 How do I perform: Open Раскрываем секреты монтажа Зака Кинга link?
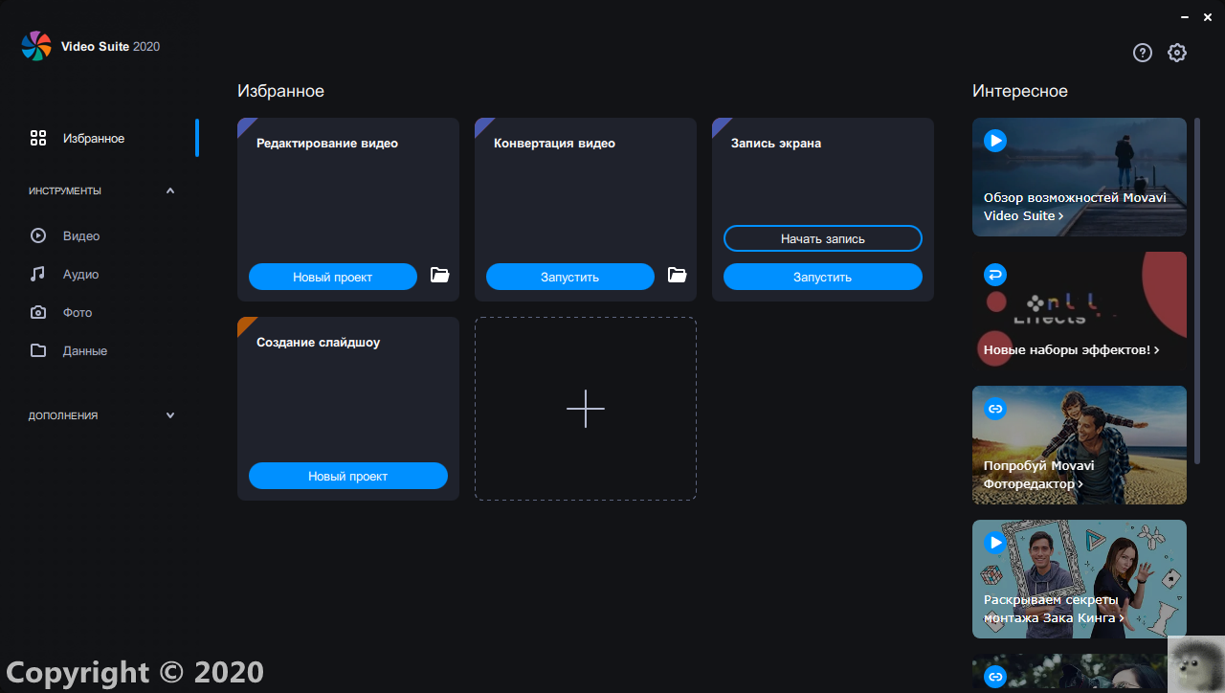pos(1054,609)
